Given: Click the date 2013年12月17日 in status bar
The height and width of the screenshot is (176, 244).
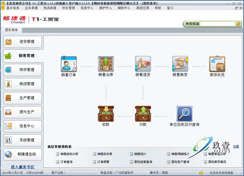Looking at the screenshot, I should click(12, 173).
